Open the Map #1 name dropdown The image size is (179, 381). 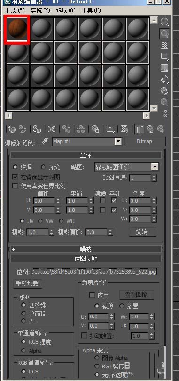coord(118,141)
